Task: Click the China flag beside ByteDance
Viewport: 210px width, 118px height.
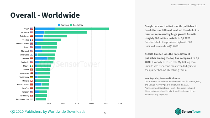Action: pyautogui.click(x=31, y=36)
